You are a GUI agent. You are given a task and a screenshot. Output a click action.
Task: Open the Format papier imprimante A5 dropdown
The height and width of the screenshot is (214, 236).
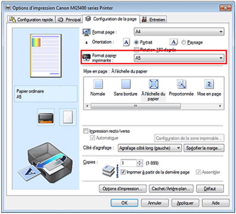click(179, 58)
